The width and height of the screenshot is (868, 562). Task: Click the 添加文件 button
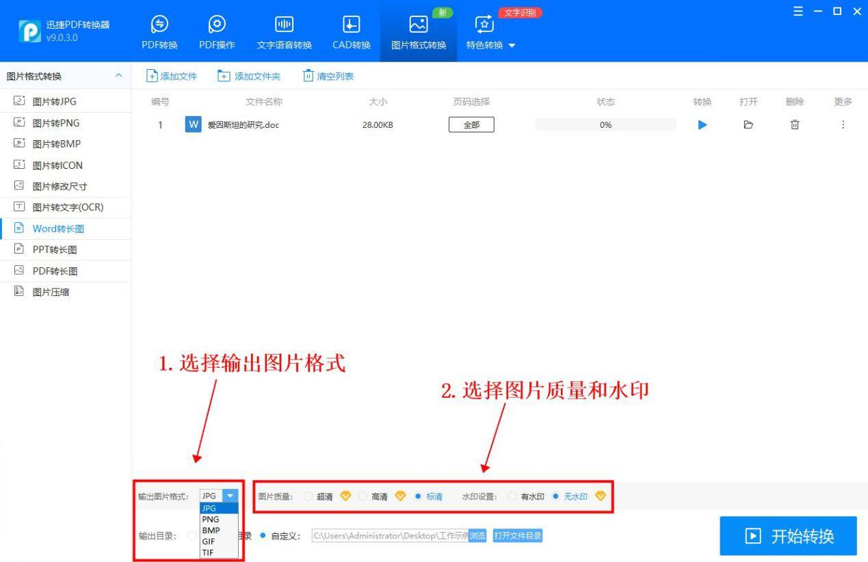(x=172, y=76)
